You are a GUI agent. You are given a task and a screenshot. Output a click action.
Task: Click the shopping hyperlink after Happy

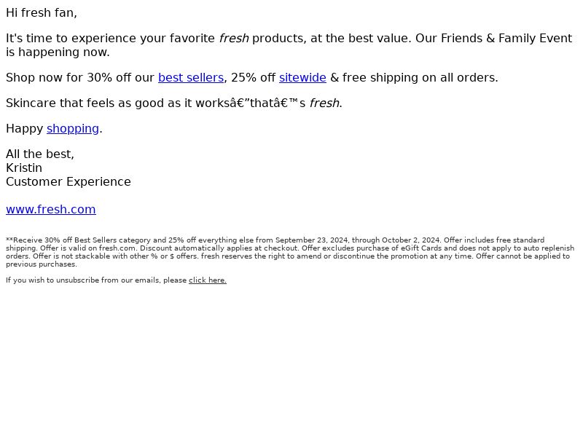click(x=73, y=129)
